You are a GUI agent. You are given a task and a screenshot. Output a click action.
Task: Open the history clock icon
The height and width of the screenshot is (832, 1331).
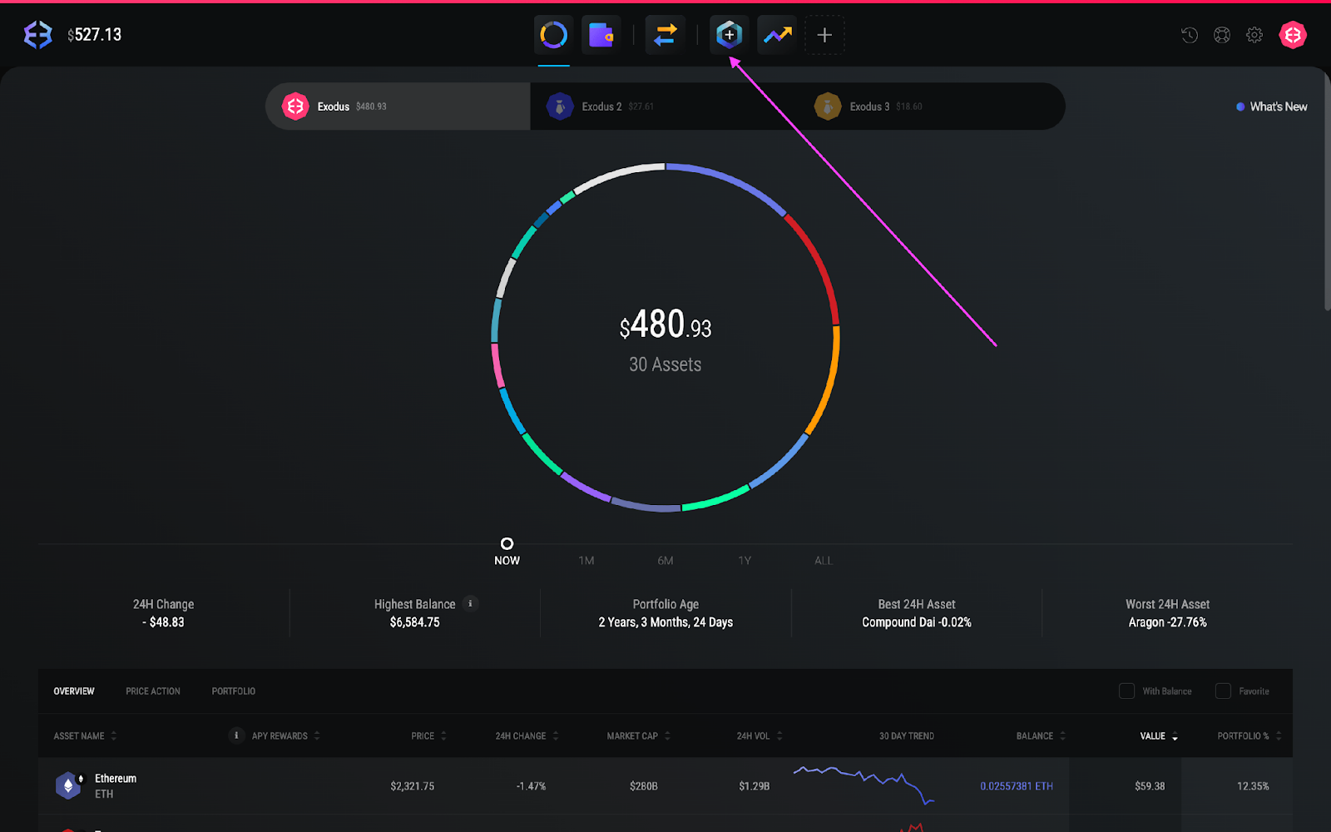click(1190, 35)
